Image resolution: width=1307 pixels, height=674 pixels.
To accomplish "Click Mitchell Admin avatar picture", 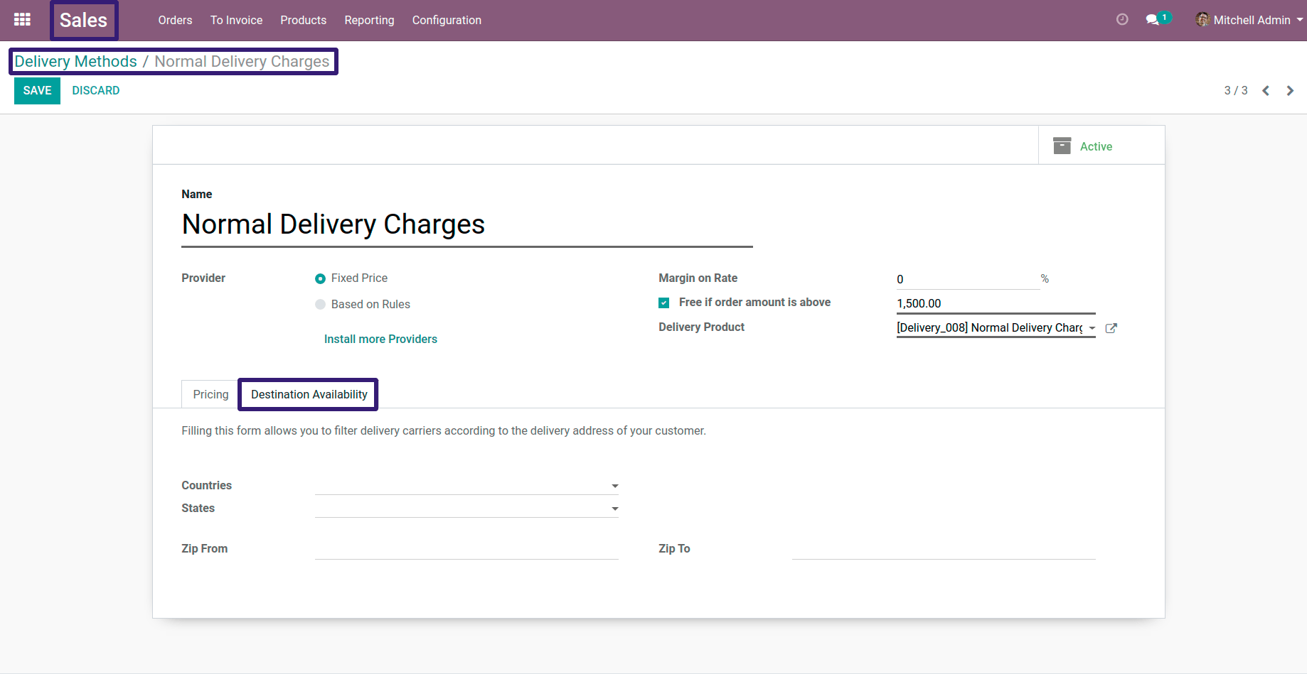I will click(1202, 20).
